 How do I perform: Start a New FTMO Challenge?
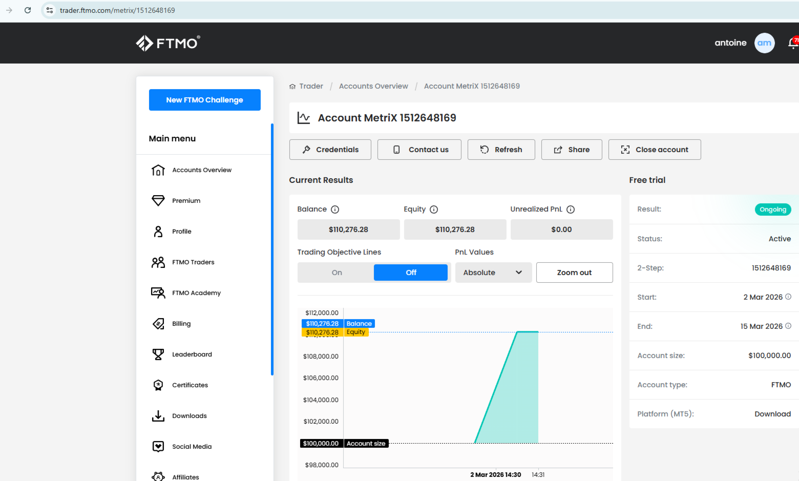click(x=205, y=100)
